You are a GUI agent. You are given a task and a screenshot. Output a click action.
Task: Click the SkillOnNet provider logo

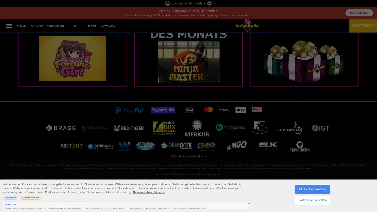pos(101,147)
